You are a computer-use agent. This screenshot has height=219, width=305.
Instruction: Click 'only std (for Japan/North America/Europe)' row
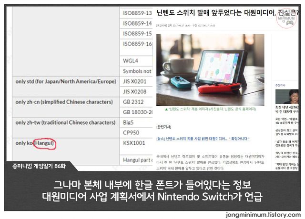coord(66,87)
